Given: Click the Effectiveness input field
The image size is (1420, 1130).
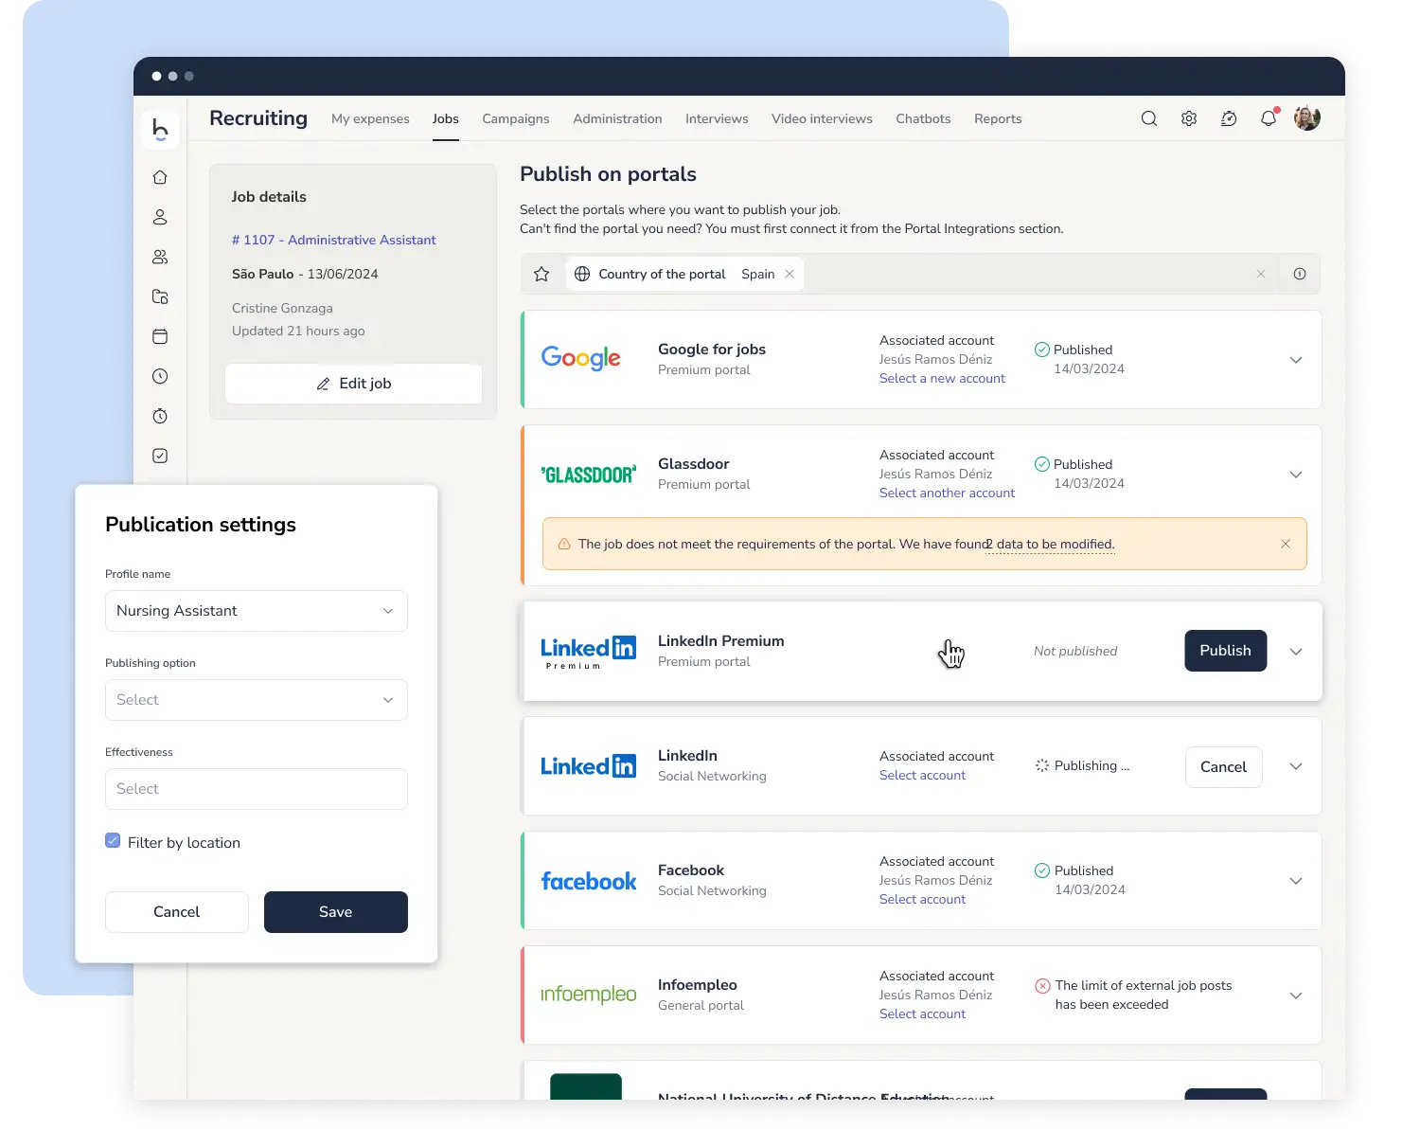Looking at the screenshot, I should point(257,789).
